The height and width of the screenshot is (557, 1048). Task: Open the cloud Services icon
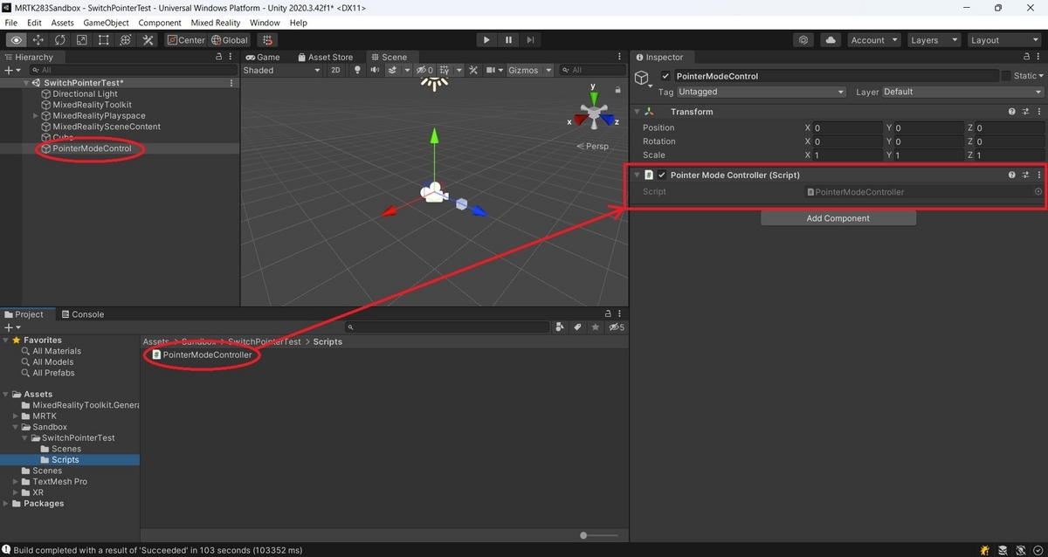click(830, 40)
